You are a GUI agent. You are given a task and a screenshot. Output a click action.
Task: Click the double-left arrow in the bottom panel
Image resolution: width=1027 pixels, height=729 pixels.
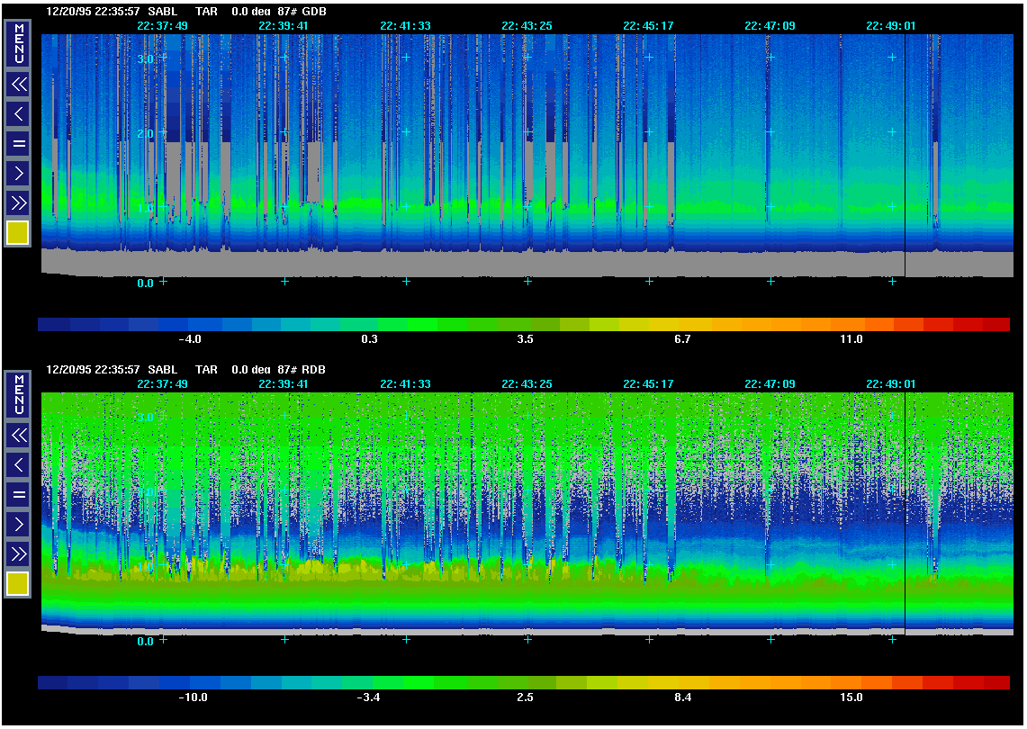coord(18,436)
